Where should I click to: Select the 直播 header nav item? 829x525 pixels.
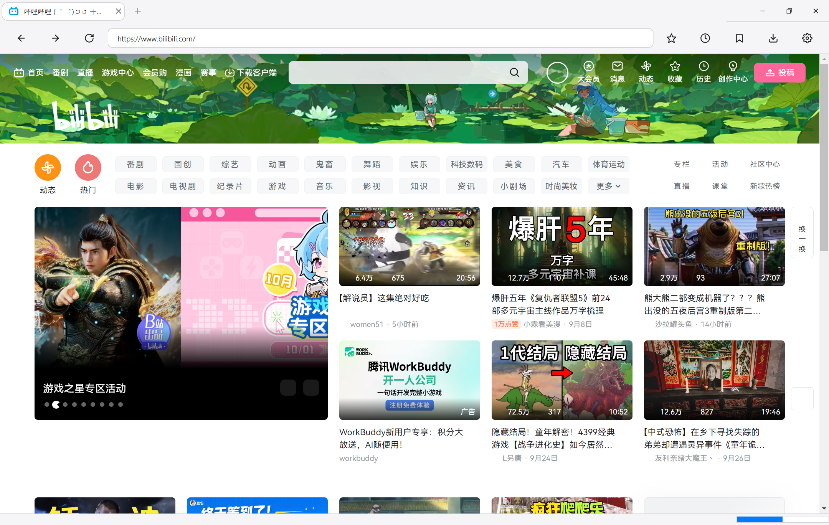click(85, 73)
